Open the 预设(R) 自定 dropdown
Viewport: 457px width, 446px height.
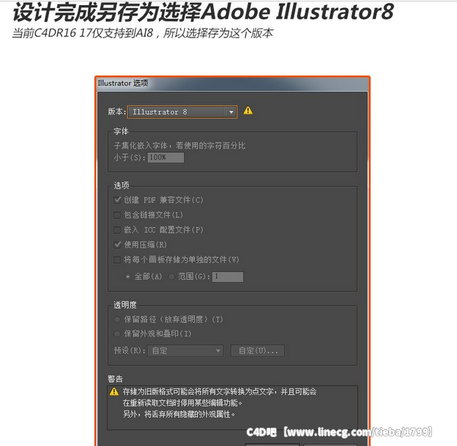(185, 350)
